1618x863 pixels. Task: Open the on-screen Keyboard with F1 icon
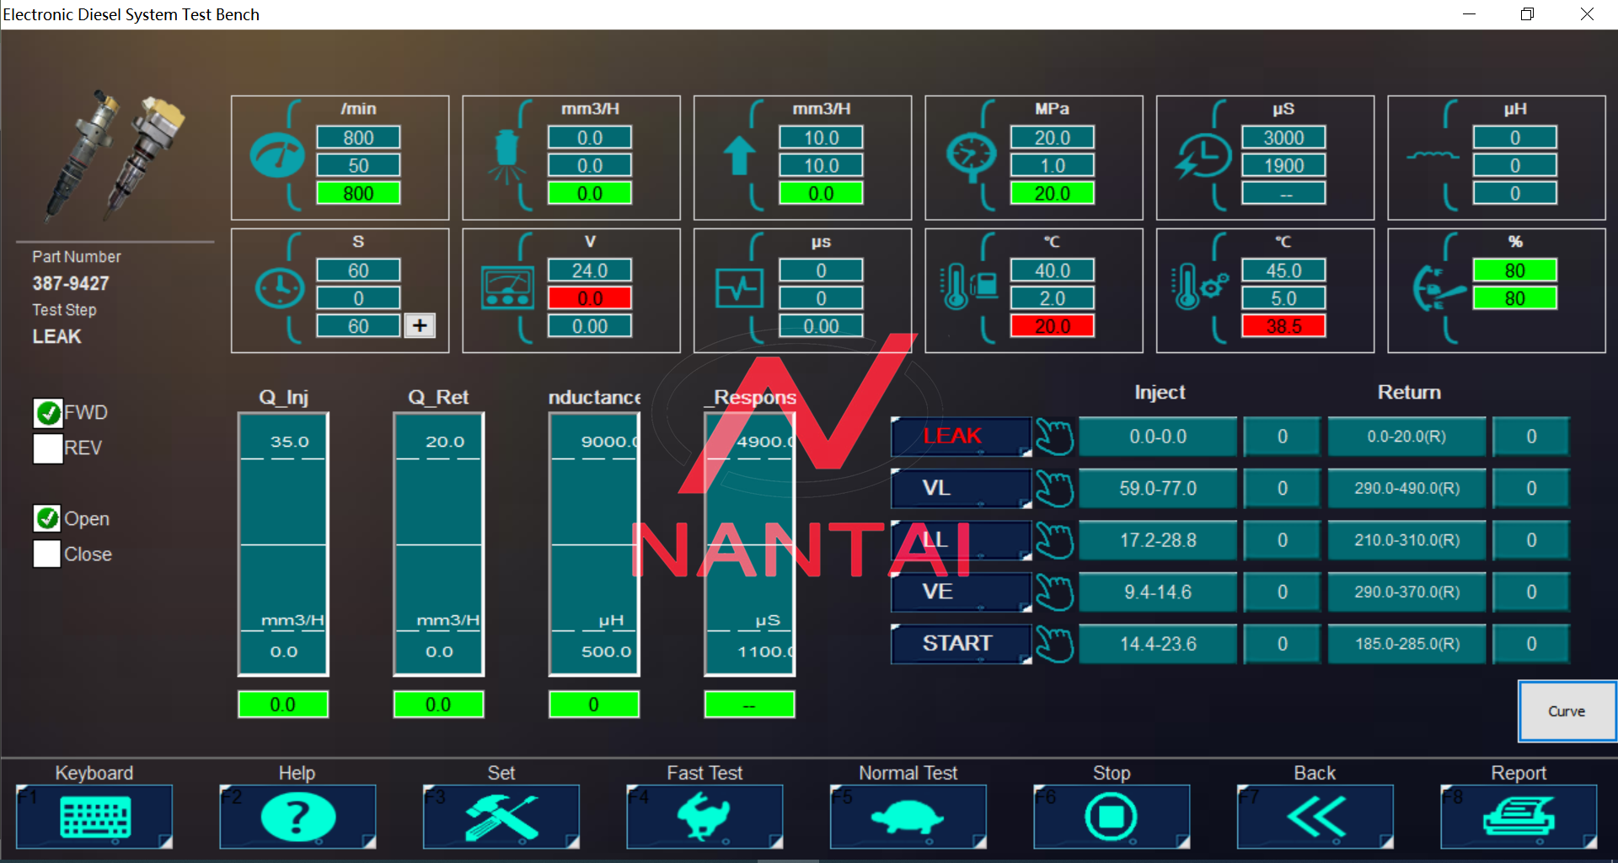click(x=94, y=816)
